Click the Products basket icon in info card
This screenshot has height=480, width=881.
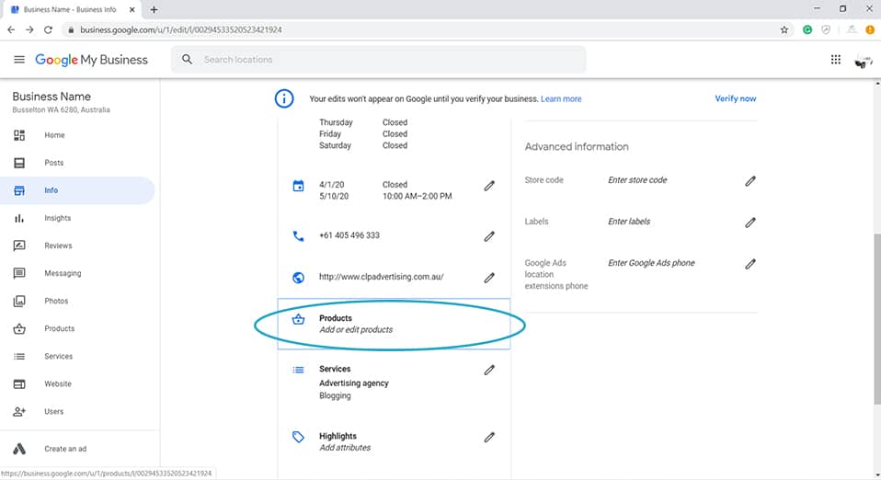tap(298, 319)
